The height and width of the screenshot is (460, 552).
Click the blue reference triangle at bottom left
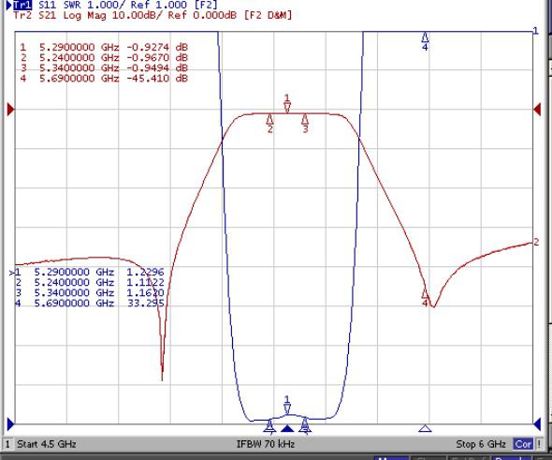tap(10, 424)
